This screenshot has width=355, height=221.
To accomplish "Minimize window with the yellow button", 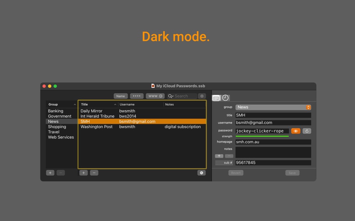I will (50, 86).
